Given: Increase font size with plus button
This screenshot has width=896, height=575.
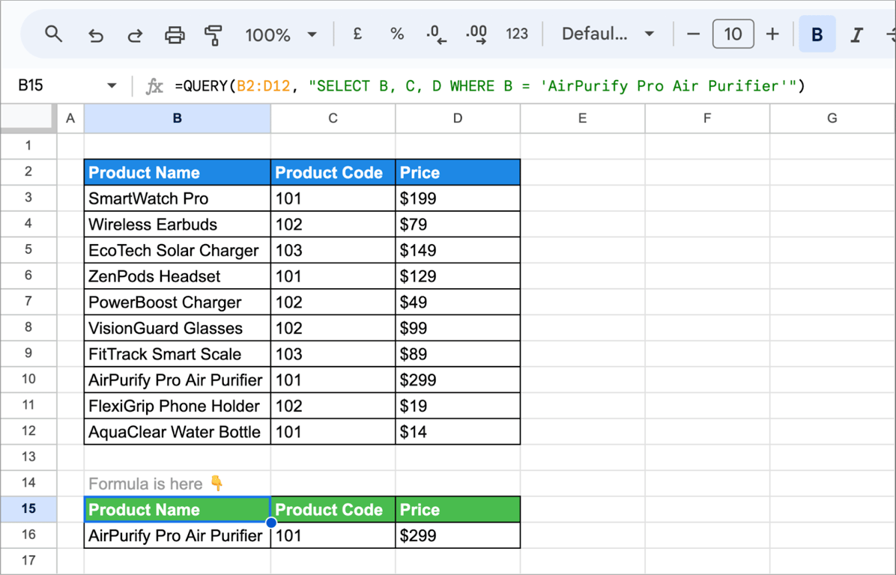Looking at the screenshot, I should (x=772, y=34).
